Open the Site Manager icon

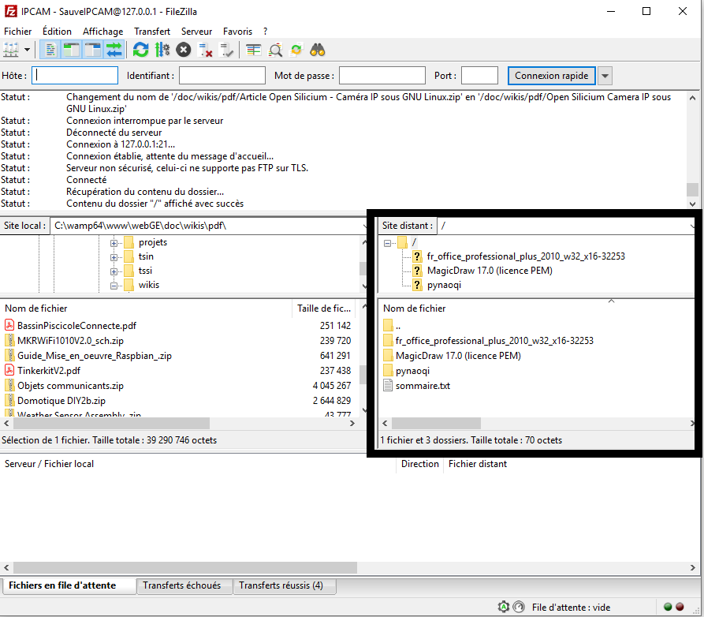11,50
